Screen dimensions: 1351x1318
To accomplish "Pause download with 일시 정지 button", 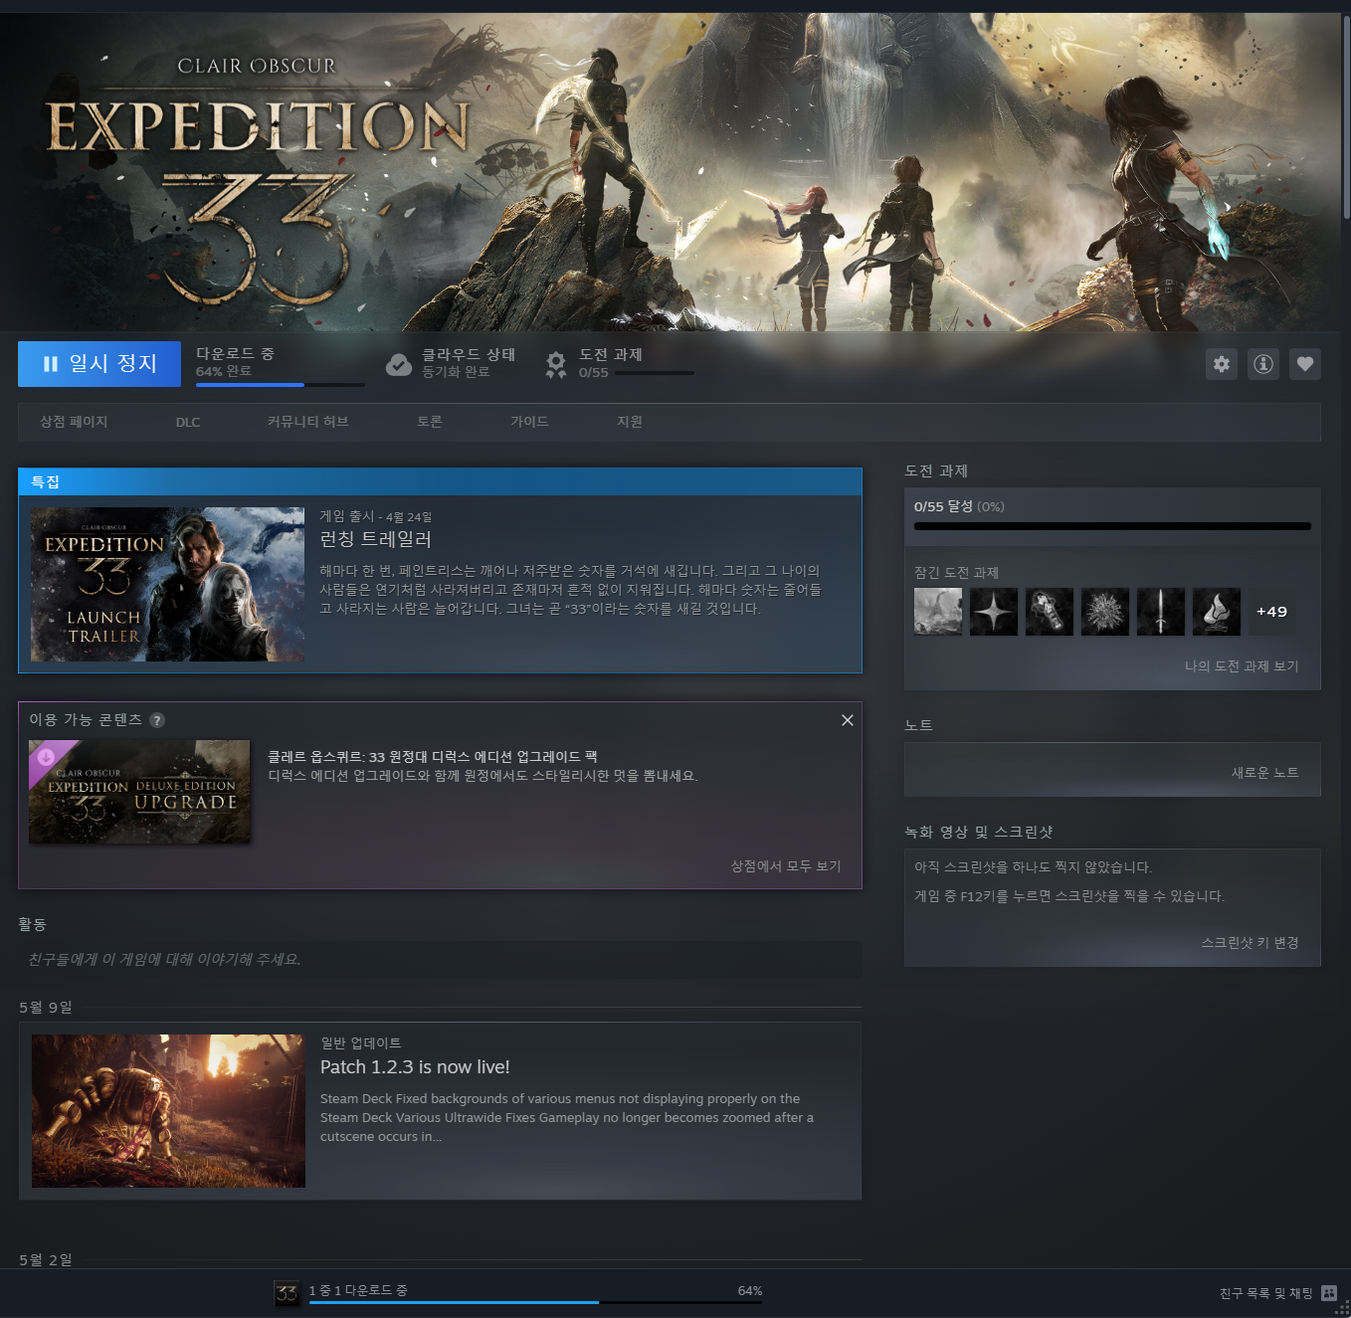I will click(x=99, y=364).
